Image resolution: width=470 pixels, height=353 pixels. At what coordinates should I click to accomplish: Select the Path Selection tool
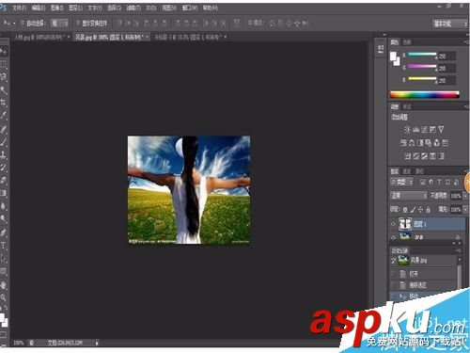coord(4,258)
